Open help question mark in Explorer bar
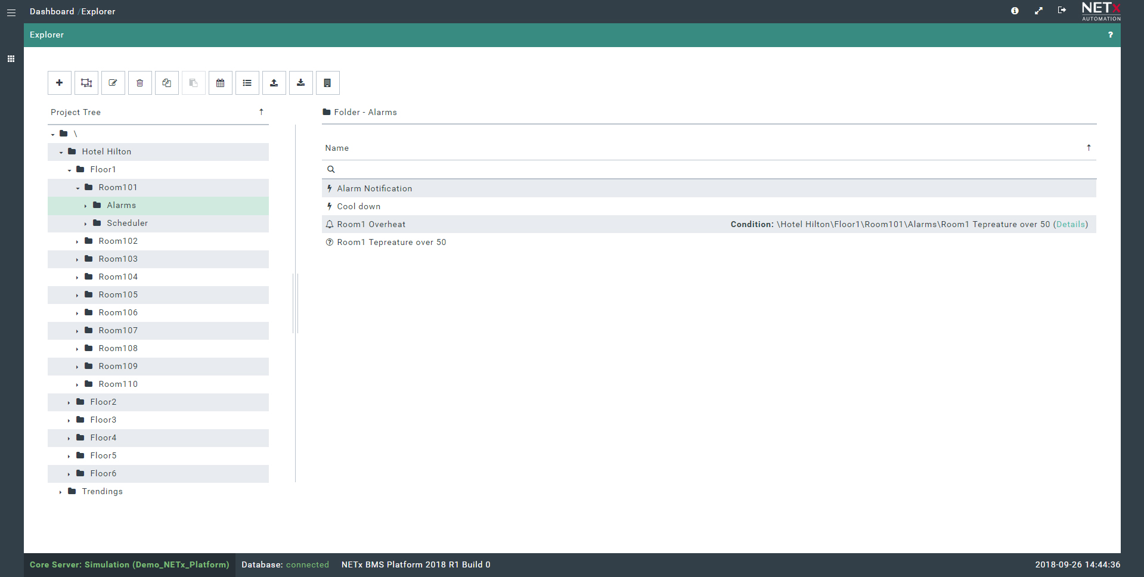The height and width of the screenshot is (577, 1144). [1110, 35]
